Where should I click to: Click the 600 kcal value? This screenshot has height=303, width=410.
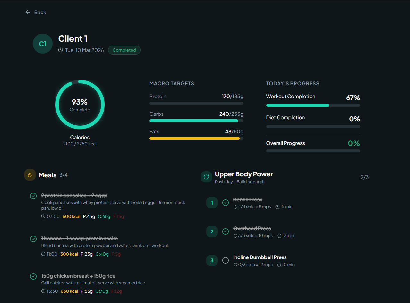[71, 216]
